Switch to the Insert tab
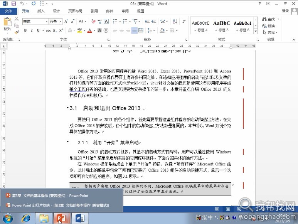298x224 pixels. pos(41,11)
